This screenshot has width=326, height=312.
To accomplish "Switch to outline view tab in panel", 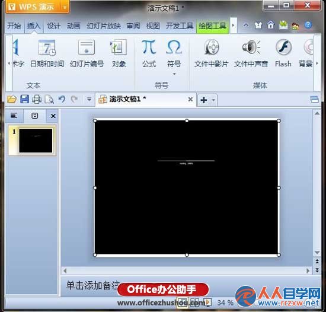I will tap(14, 116).
